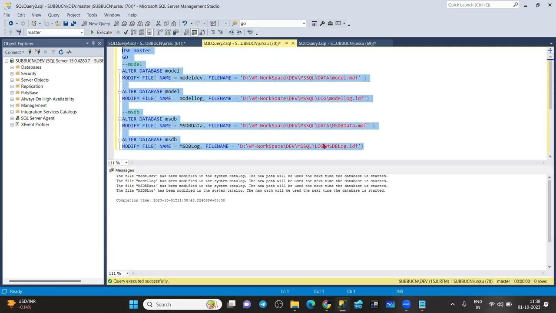Viewport: 556px width, 313px height.
Task: Open the Connect dropdown in Object Explorer
Action: pyautogui.click(x=14, y=52)
